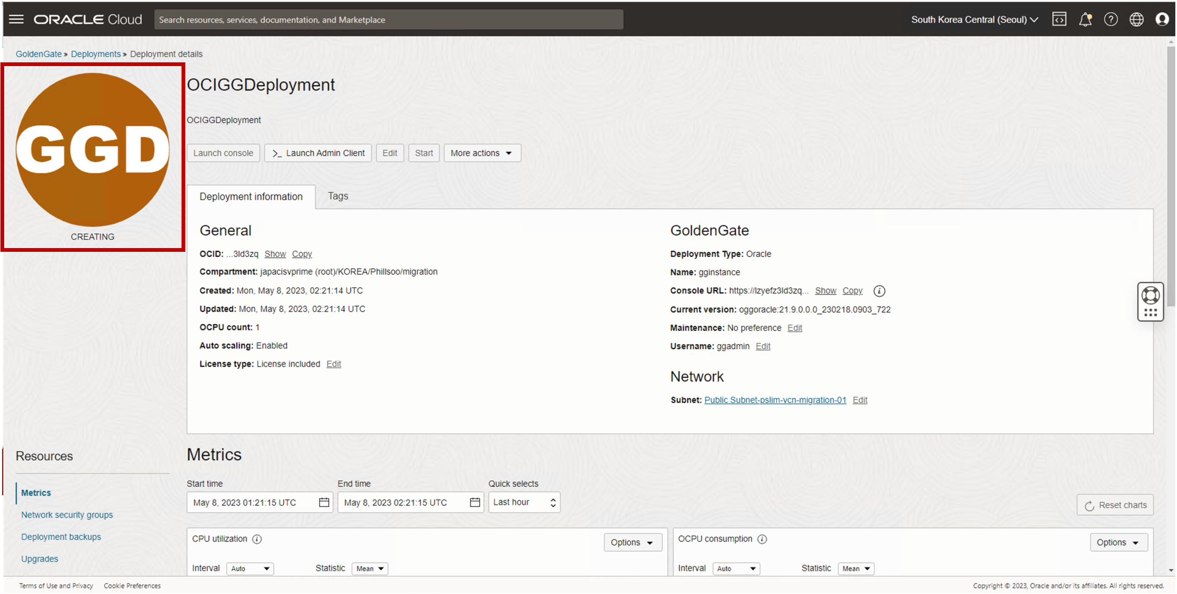The image size is (1177, 594).
Task: Select Metrics in Resources menu
Action: coord(36,493)
